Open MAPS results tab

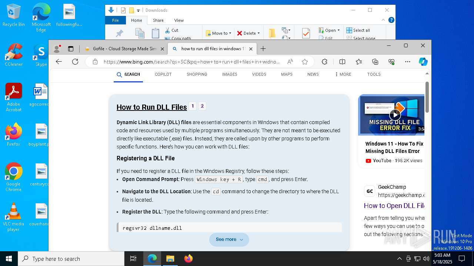[287, 74]
